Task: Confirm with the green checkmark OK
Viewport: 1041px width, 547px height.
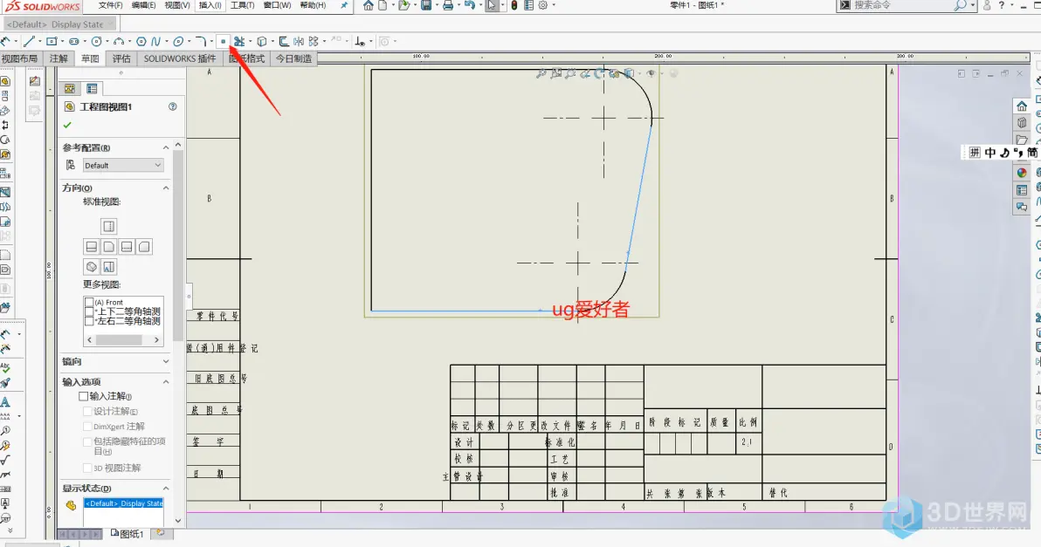Action: (67, 125)
